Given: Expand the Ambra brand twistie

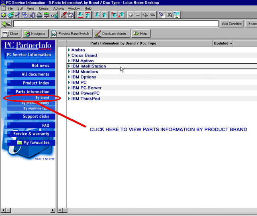Looking at the screenshot, I should [x=69, y=50].
